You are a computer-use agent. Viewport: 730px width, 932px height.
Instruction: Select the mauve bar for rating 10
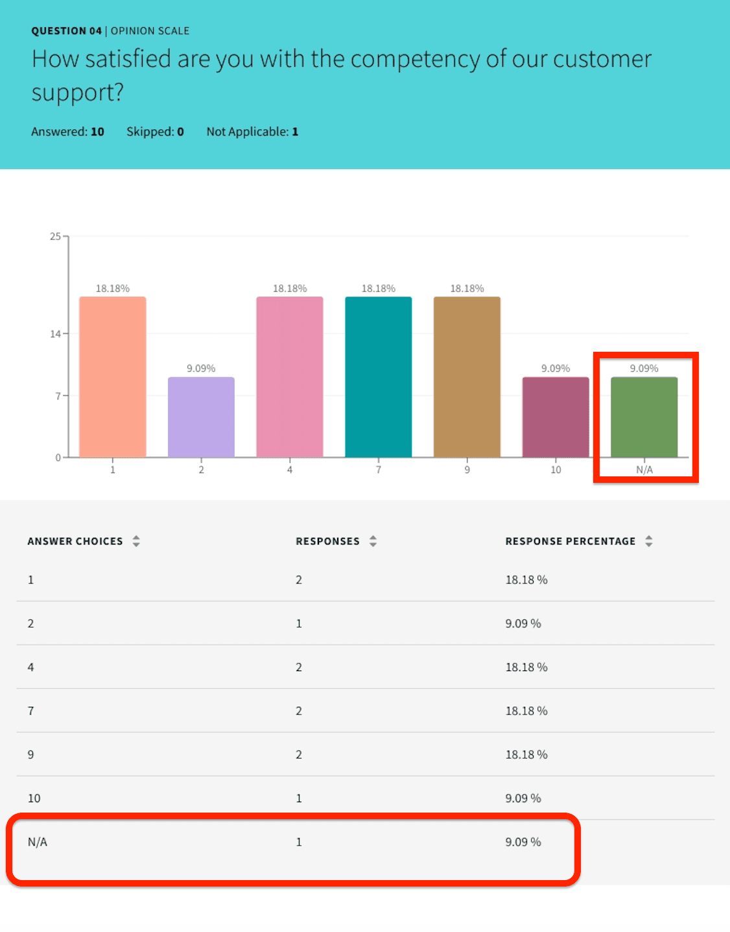click(556, 417)
